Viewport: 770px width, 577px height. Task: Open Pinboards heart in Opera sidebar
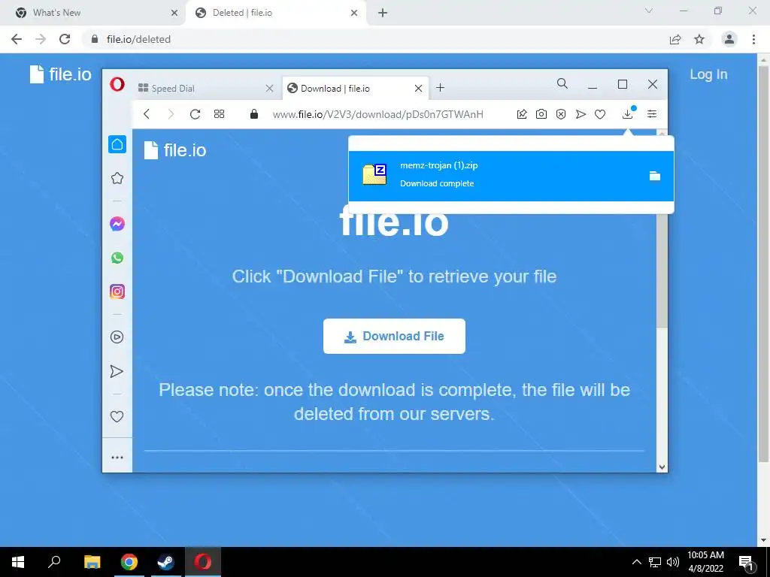117,416
